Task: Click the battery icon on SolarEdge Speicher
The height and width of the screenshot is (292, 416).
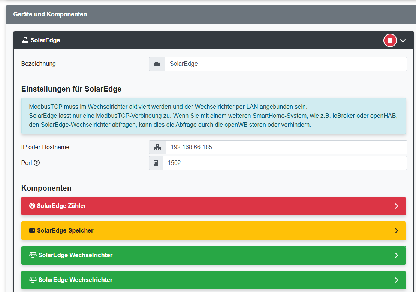Action: [x=32, y=230]
